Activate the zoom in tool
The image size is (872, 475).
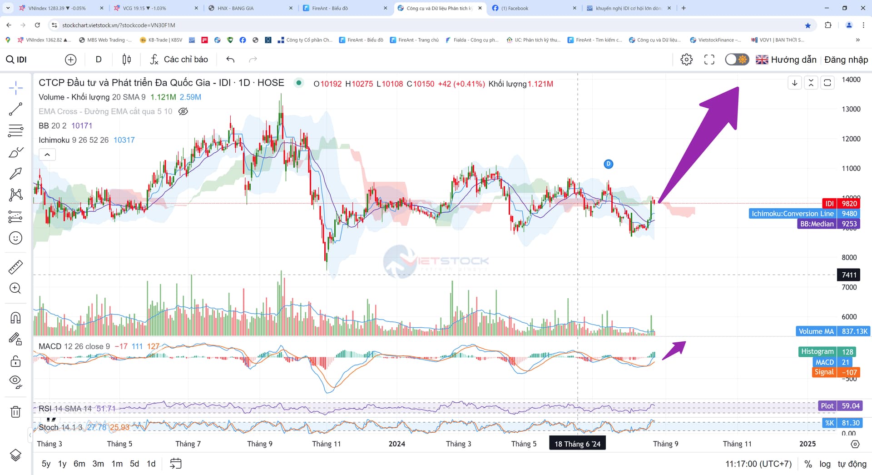pyautogui.click(x=15, y=289)
